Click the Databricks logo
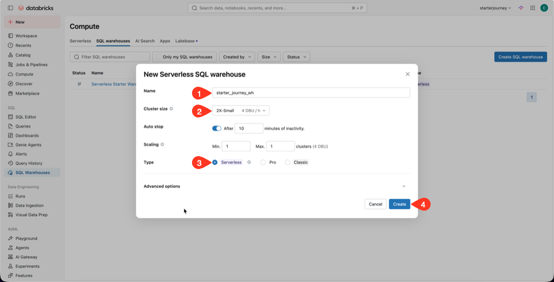The width and height of the screenshot is (554, 282). 36,8
